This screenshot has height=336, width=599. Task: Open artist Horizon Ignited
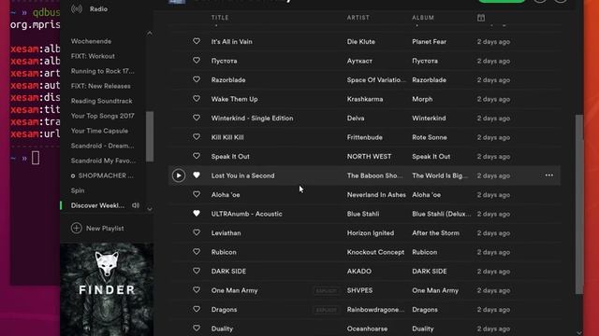coord(371,232)
